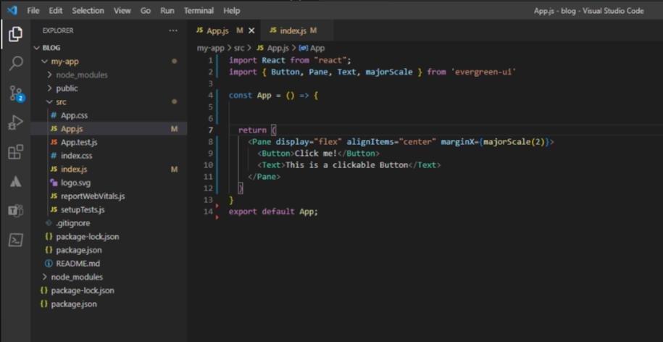Open the Explorer view in activity bar
The height and width of the screenshot is (342, 663).
click(x=15, y=34)
